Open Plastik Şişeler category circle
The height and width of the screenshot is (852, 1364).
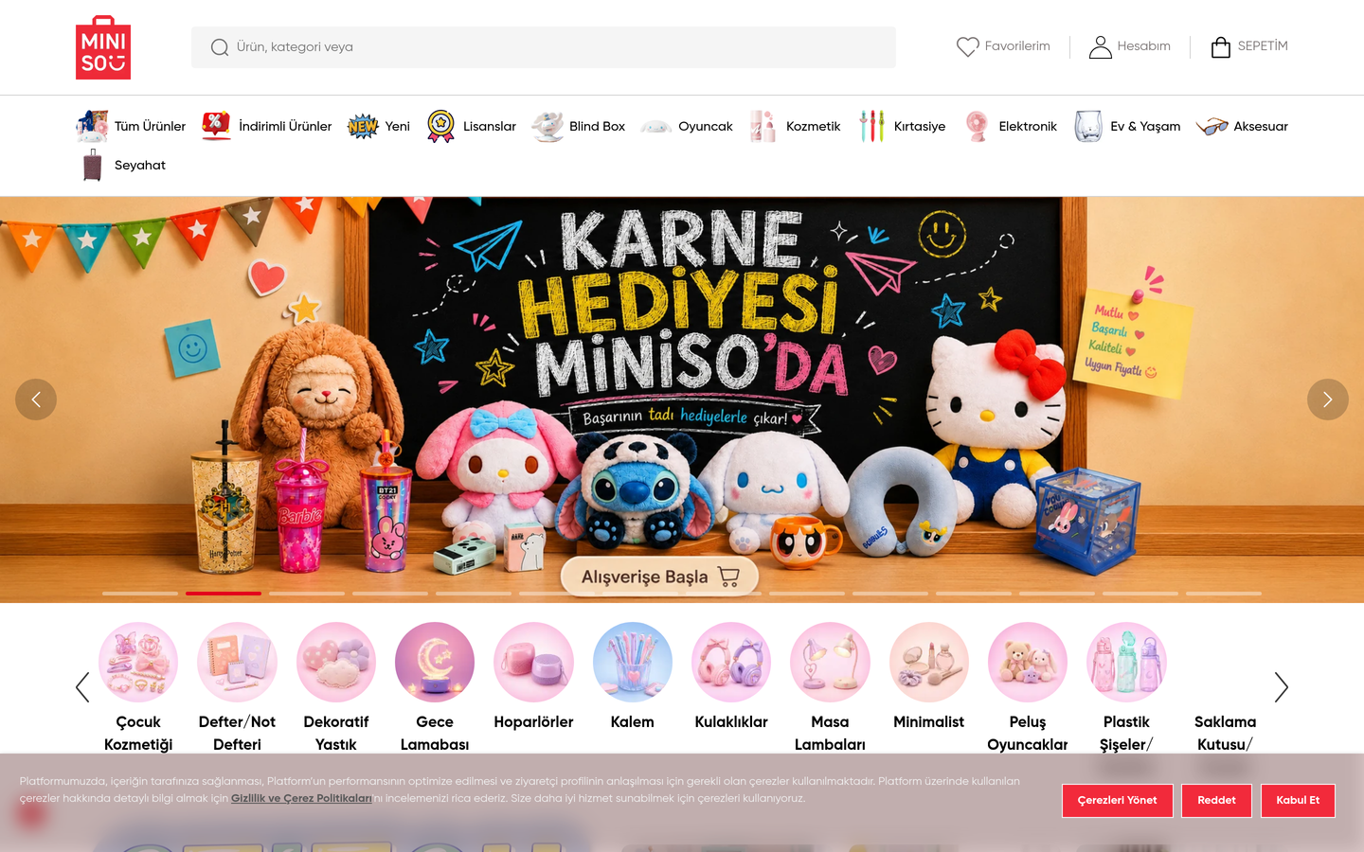pos(1126,662)
